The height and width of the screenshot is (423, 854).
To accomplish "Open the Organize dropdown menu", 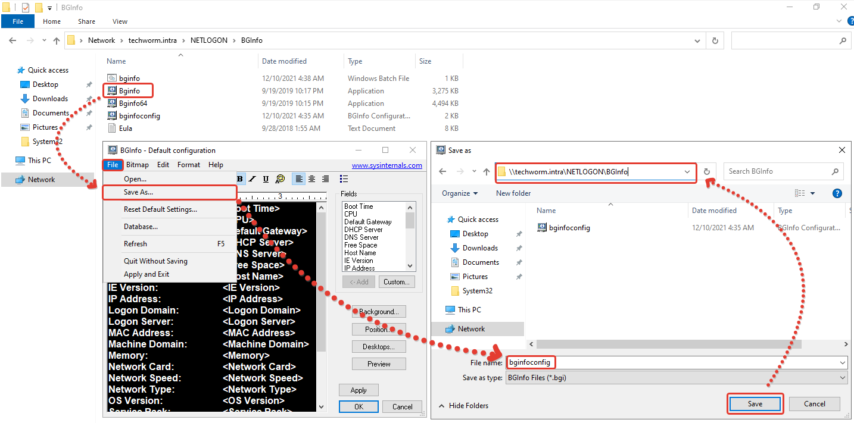I will pos(460,193).
